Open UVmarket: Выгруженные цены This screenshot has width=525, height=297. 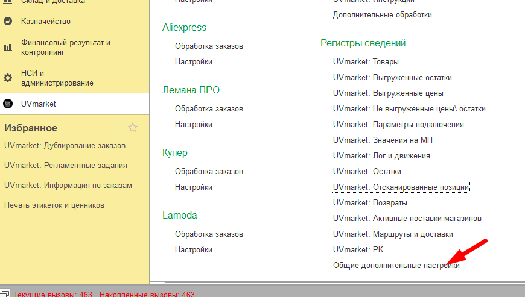388,93
